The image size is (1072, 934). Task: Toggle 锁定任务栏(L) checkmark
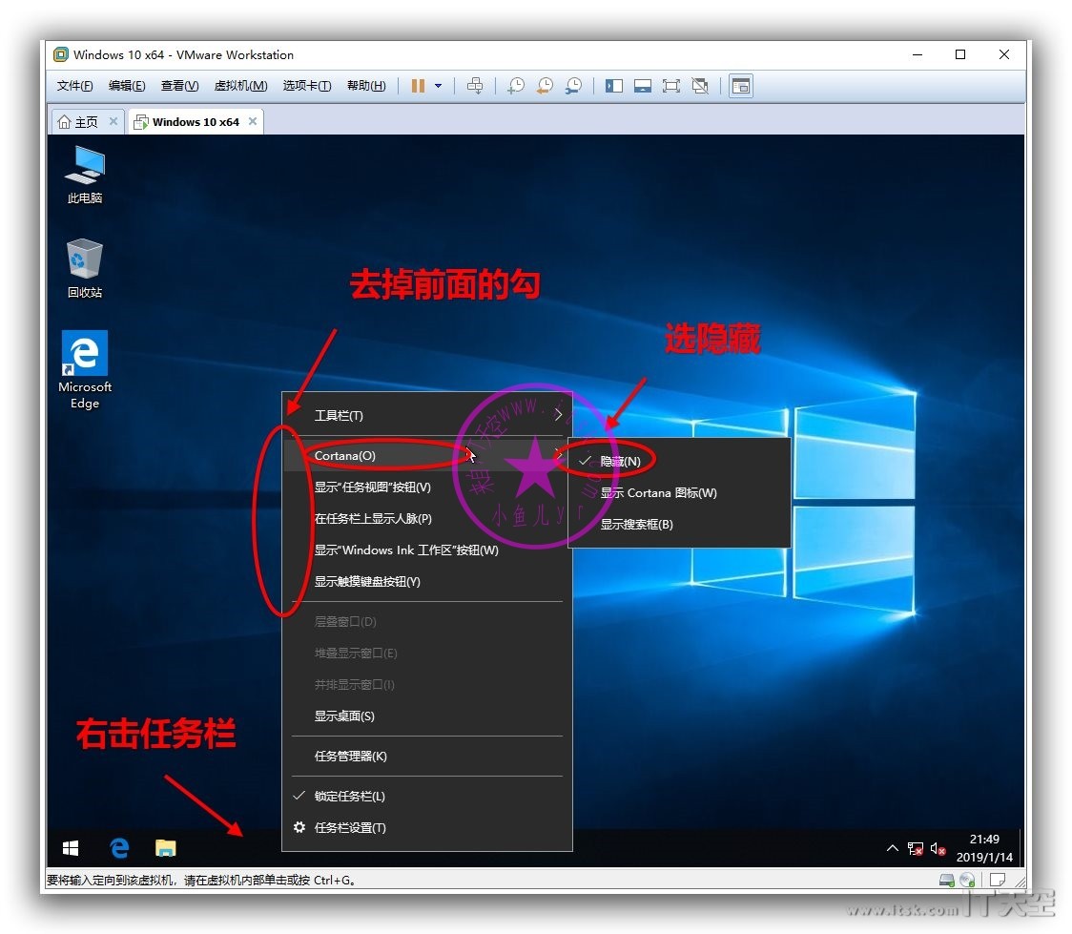click(427, 797)
